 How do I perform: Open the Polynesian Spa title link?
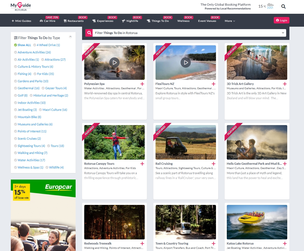point(94,84)
